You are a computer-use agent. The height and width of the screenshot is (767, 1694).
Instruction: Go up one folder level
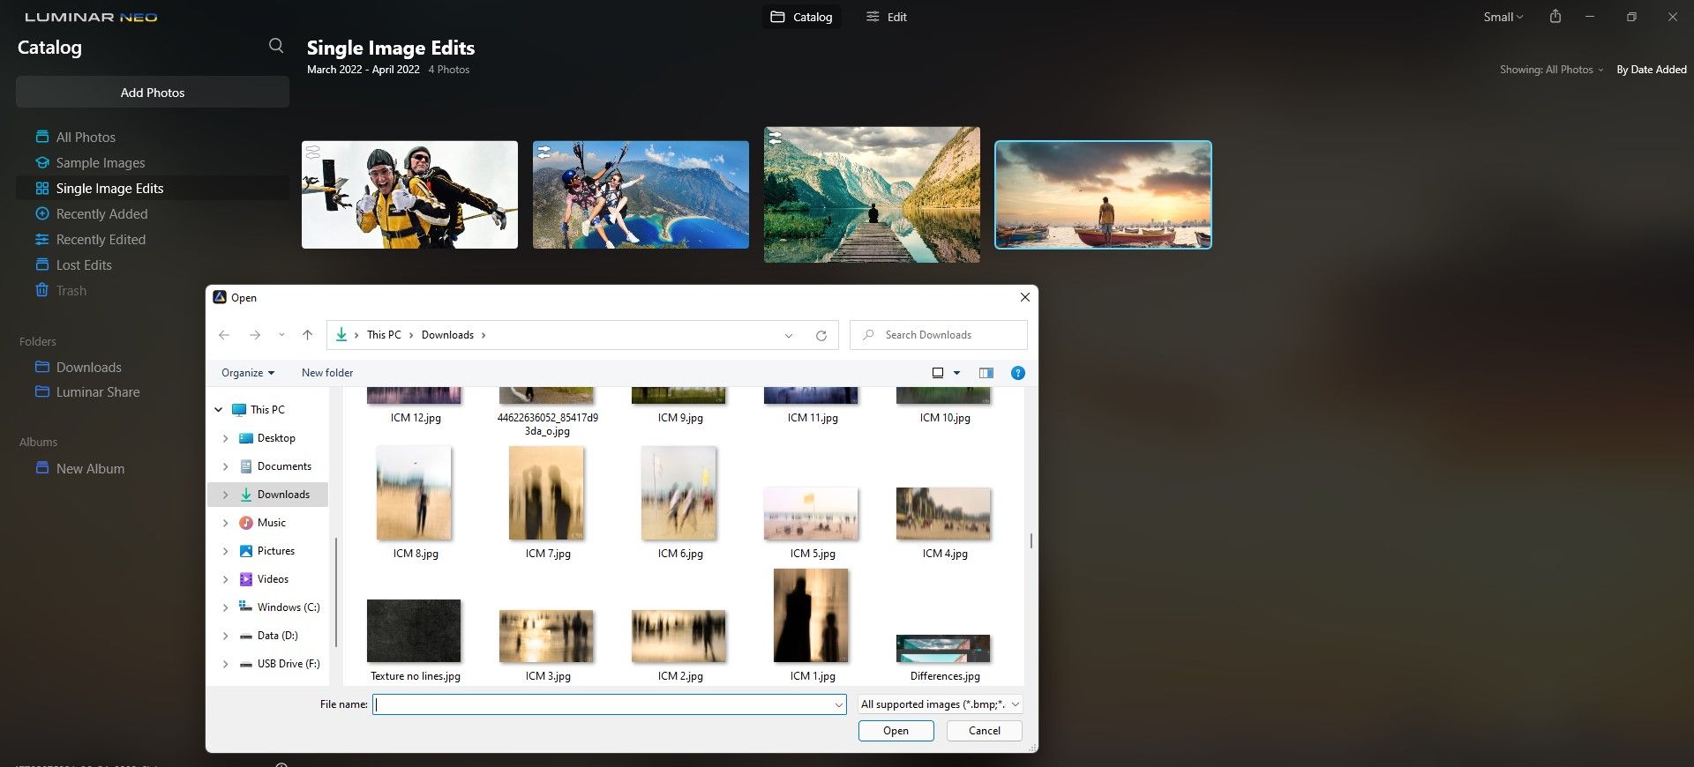coord(307,335)
